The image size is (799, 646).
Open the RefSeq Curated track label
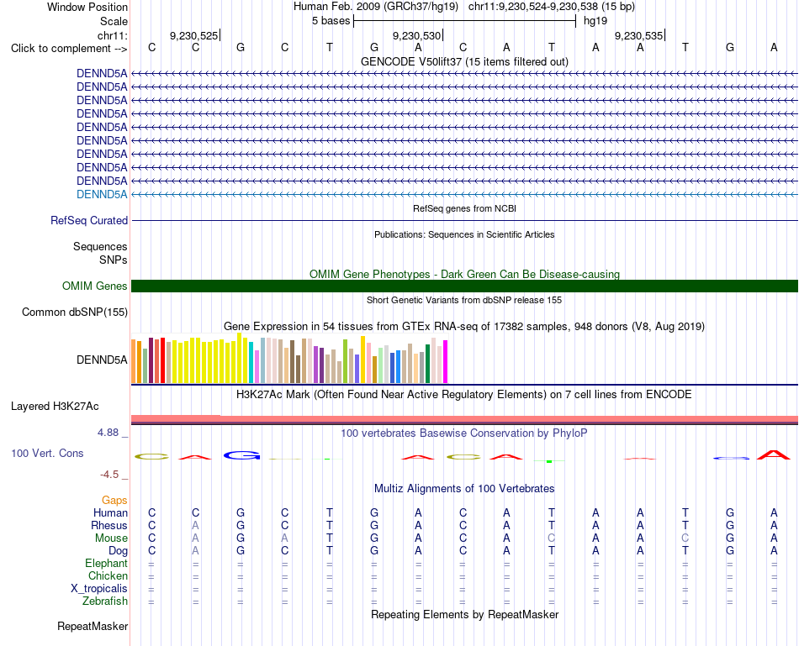click(x=88, y=220)
